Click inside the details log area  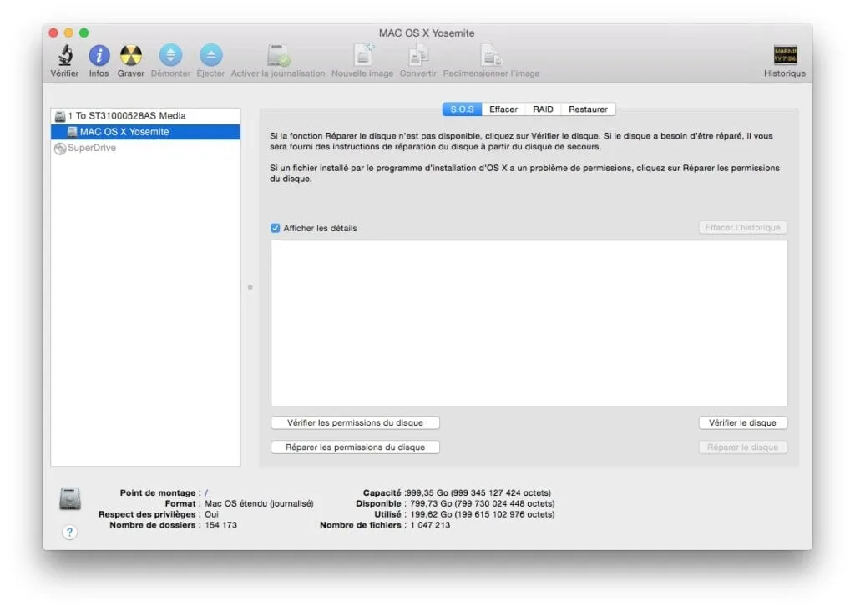[x=529, y=323]
